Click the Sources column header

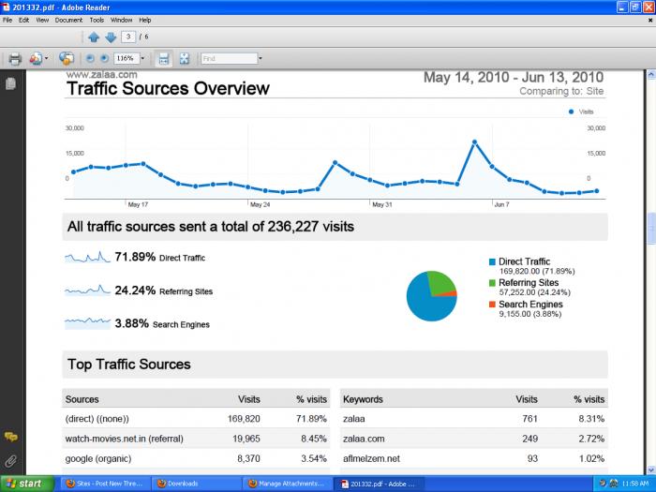click(82, 399)
